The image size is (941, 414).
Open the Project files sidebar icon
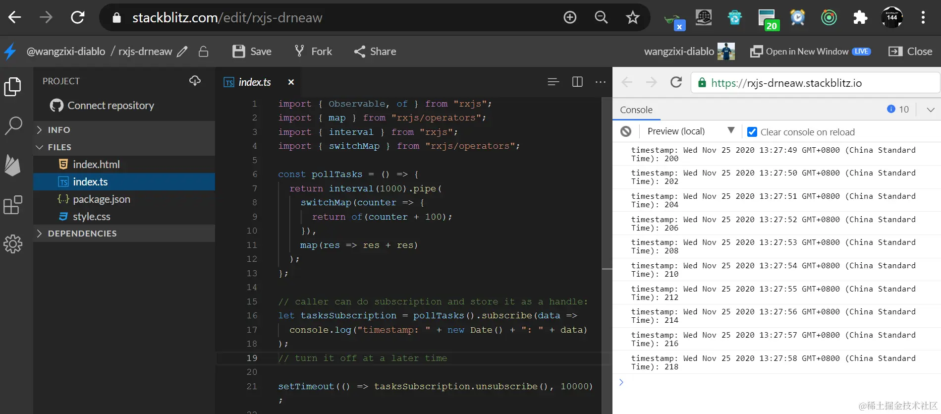click(x=13, y=87)
